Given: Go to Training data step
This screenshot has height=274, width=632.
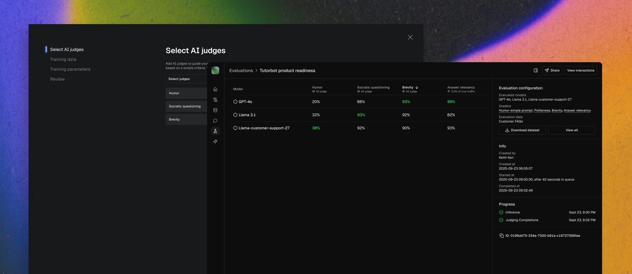Looking at the screenshot, I should coord(63,59).
